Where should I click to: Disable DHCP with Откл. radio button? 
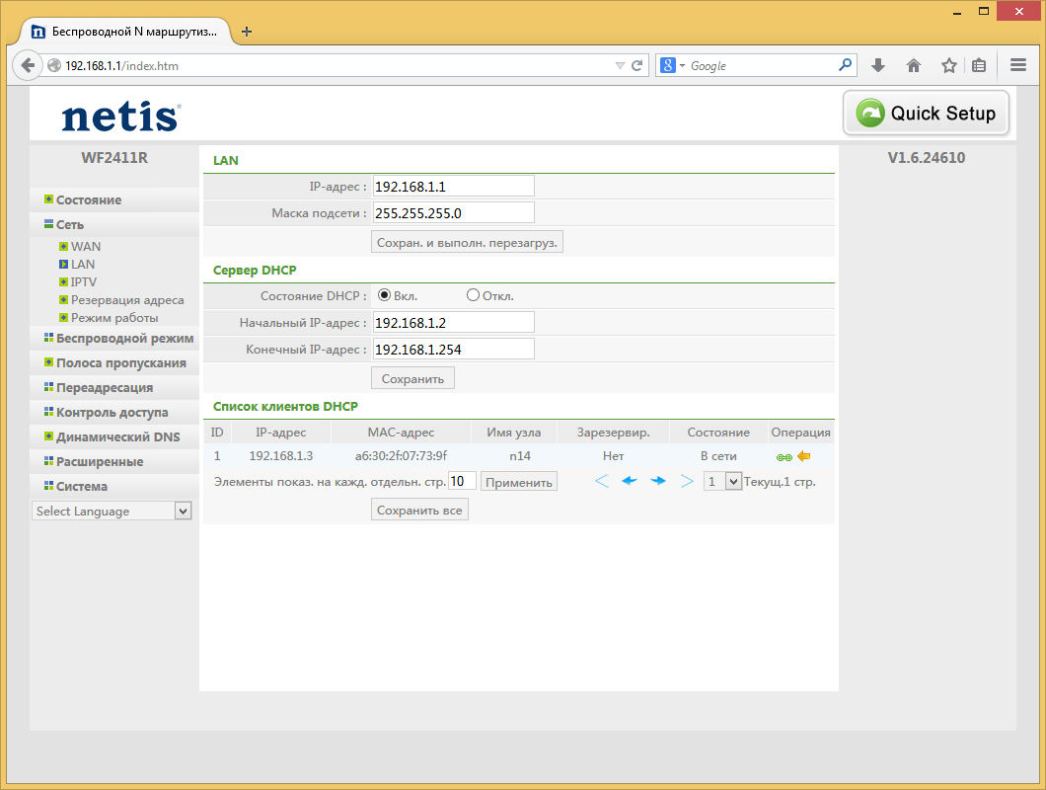[473, 295]
